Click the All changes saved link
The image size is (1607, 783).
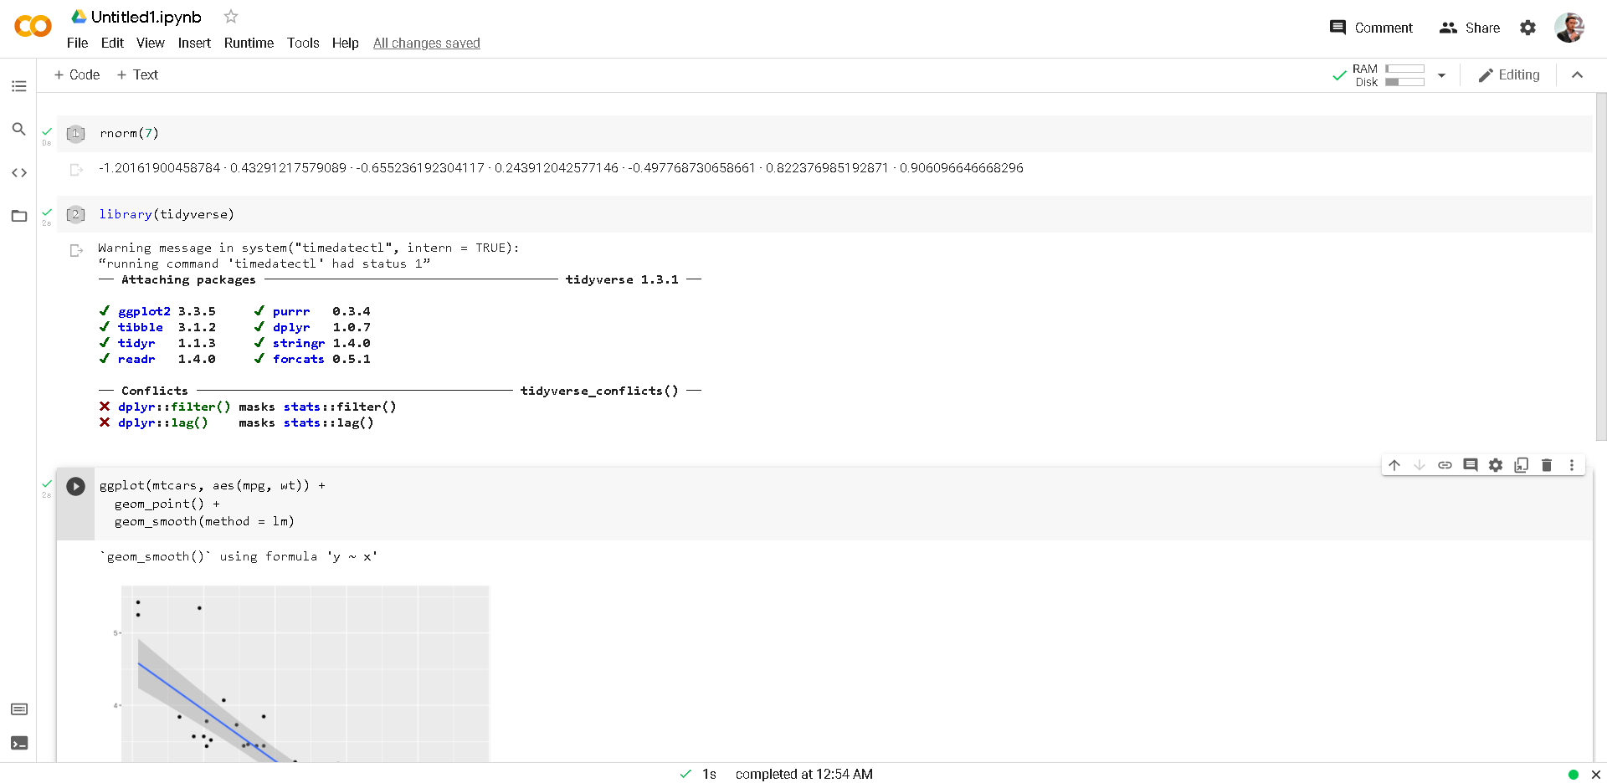pos(426,43)
